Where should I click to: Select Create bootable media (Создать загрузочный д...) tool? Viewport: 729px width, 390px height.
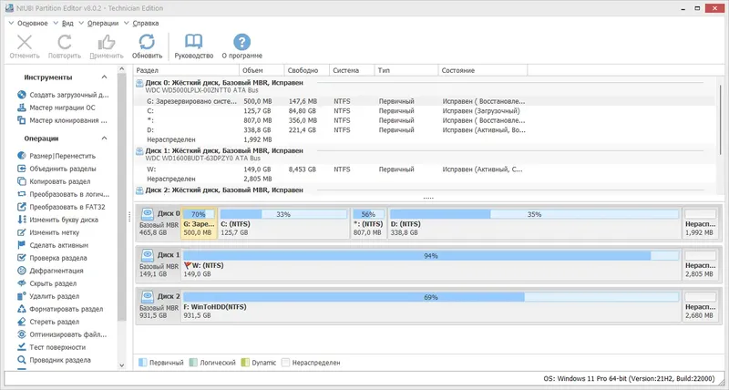pos(63,95)
